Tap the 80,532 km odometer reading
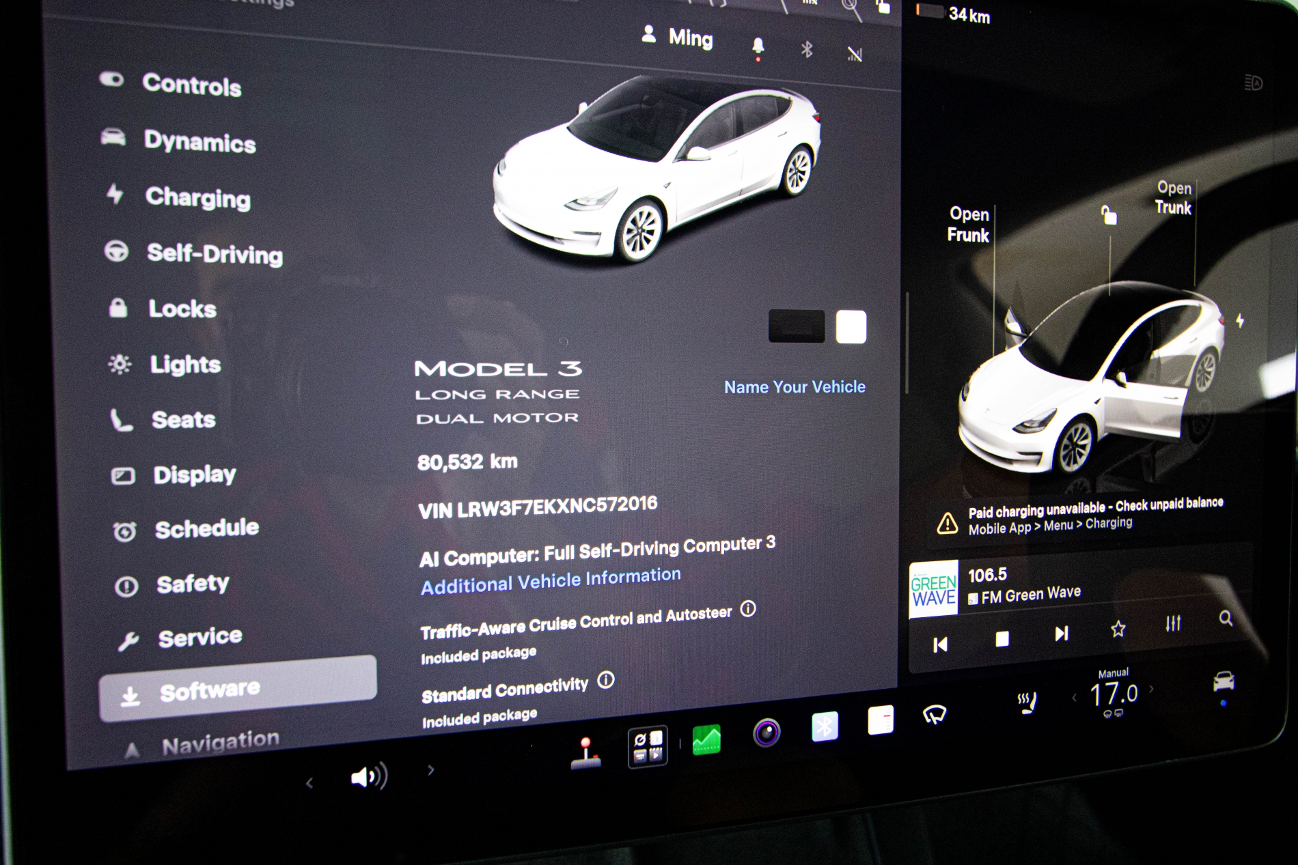1298x865 pixels. coord(467,462)
